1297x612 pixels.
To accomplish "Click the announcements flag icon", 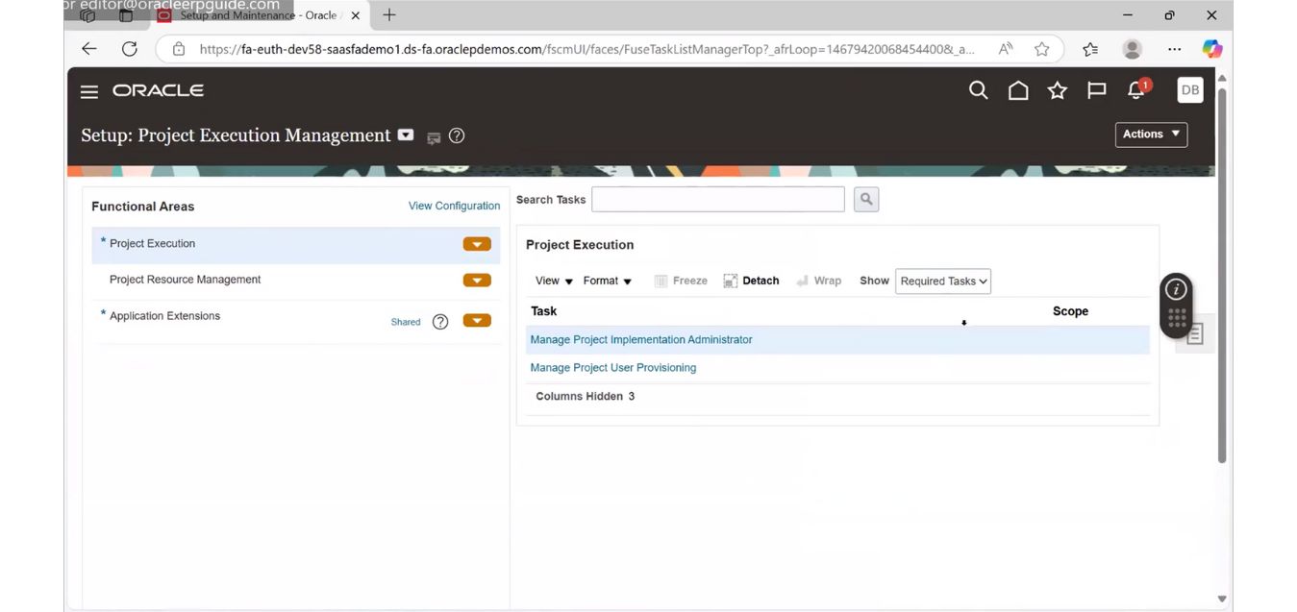I will point(1095,89).
